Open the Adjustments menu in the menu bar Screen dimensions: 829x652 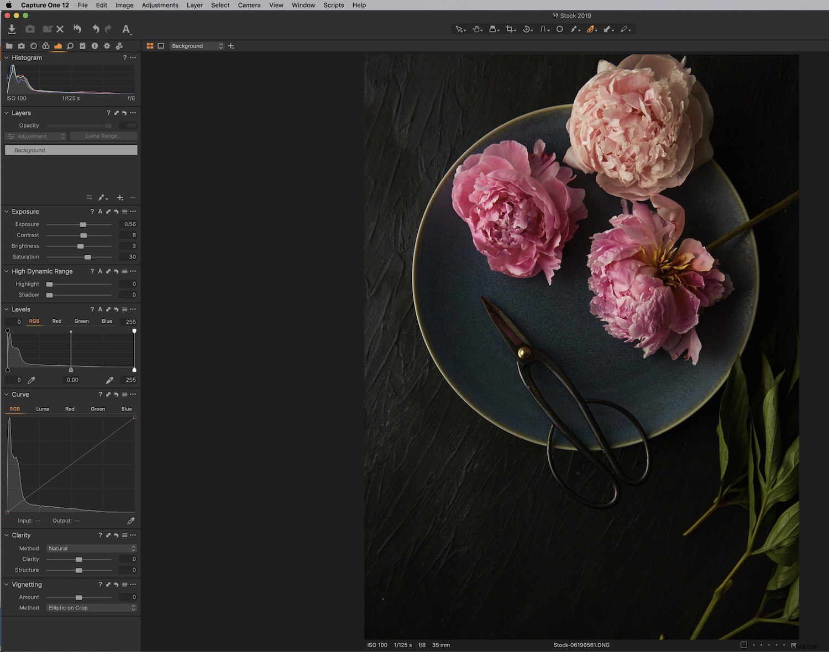160,5
